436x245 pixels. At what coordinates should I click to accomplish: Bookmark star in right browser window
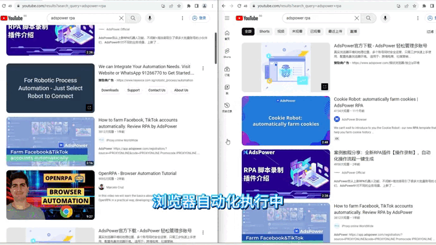tap(415, 6)
